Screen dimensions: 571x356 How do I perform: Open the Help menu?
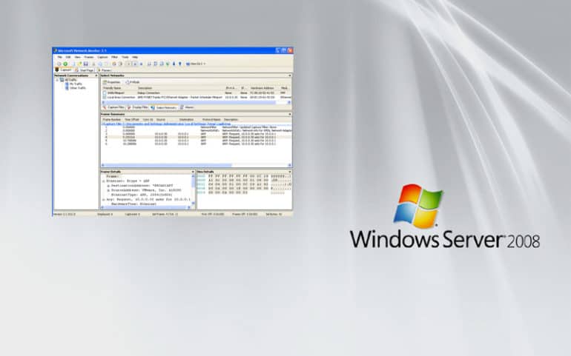pyautogui.click(x=135, y=57)
